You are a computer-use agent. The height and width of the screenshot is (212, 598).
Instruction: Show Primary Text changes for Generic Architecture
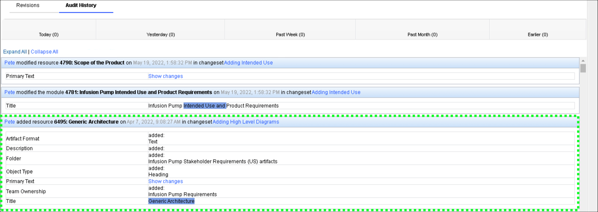click(165, 182)
